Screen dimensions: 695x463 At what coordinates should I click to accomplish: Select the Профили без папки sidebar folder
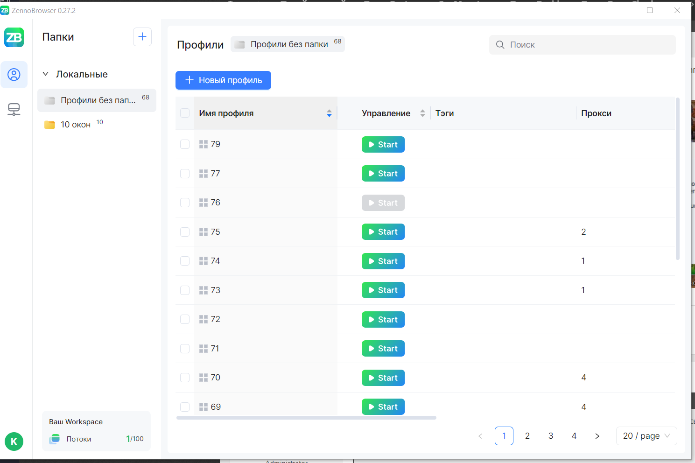(x=97, y=100)
